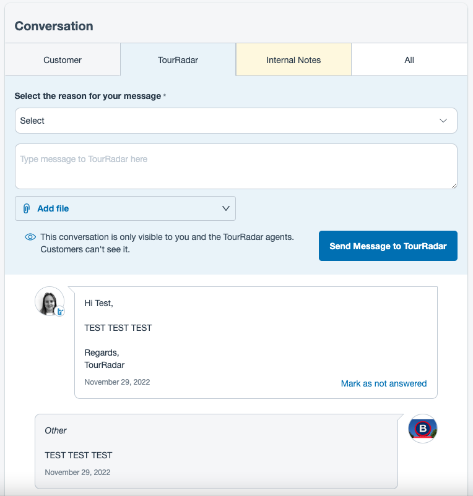Open the TourRadar tab
This screenshot has width=473, height=496.
[178, 60]
